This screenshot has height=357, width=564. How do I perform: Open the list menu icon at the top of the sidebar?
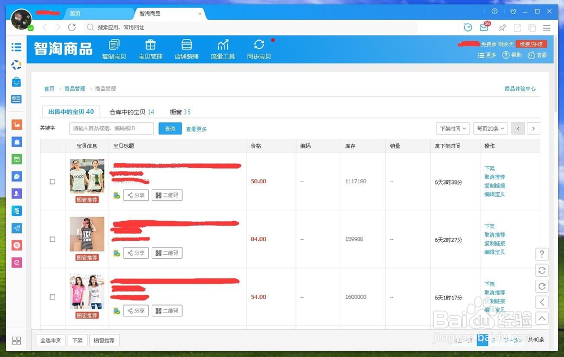tap(16, 47)
